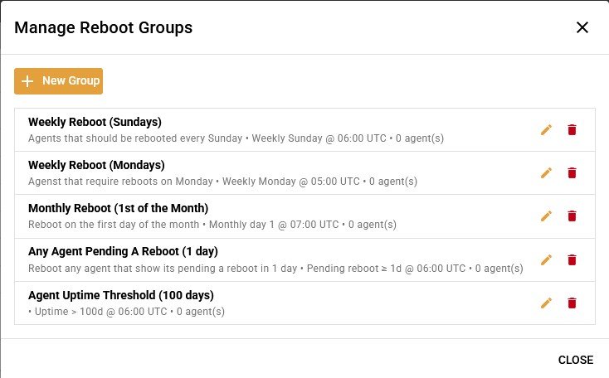Edit Any Agent Pending A Reboot group
609x378 pixels.
pyautogui.click(x=546, y=260)
